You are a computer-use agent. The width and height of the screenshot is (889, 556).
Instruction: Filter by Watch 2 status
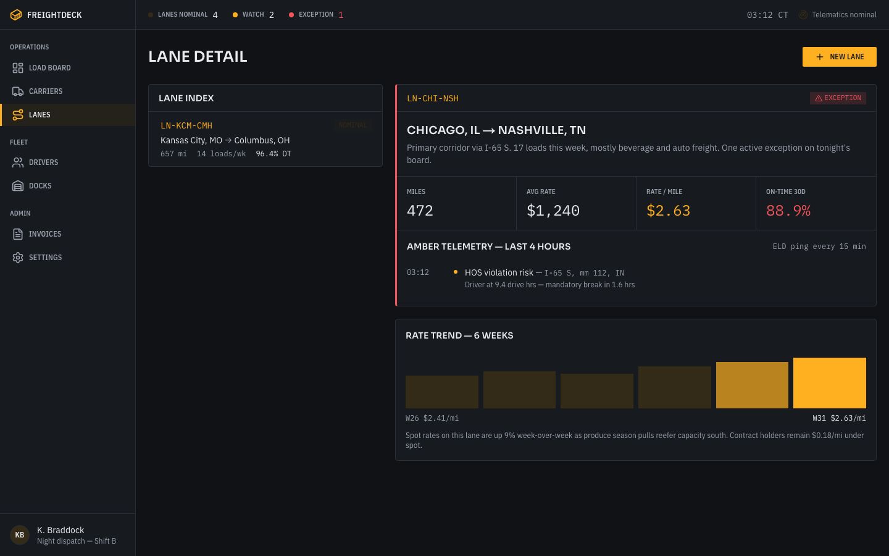point(253,15)
